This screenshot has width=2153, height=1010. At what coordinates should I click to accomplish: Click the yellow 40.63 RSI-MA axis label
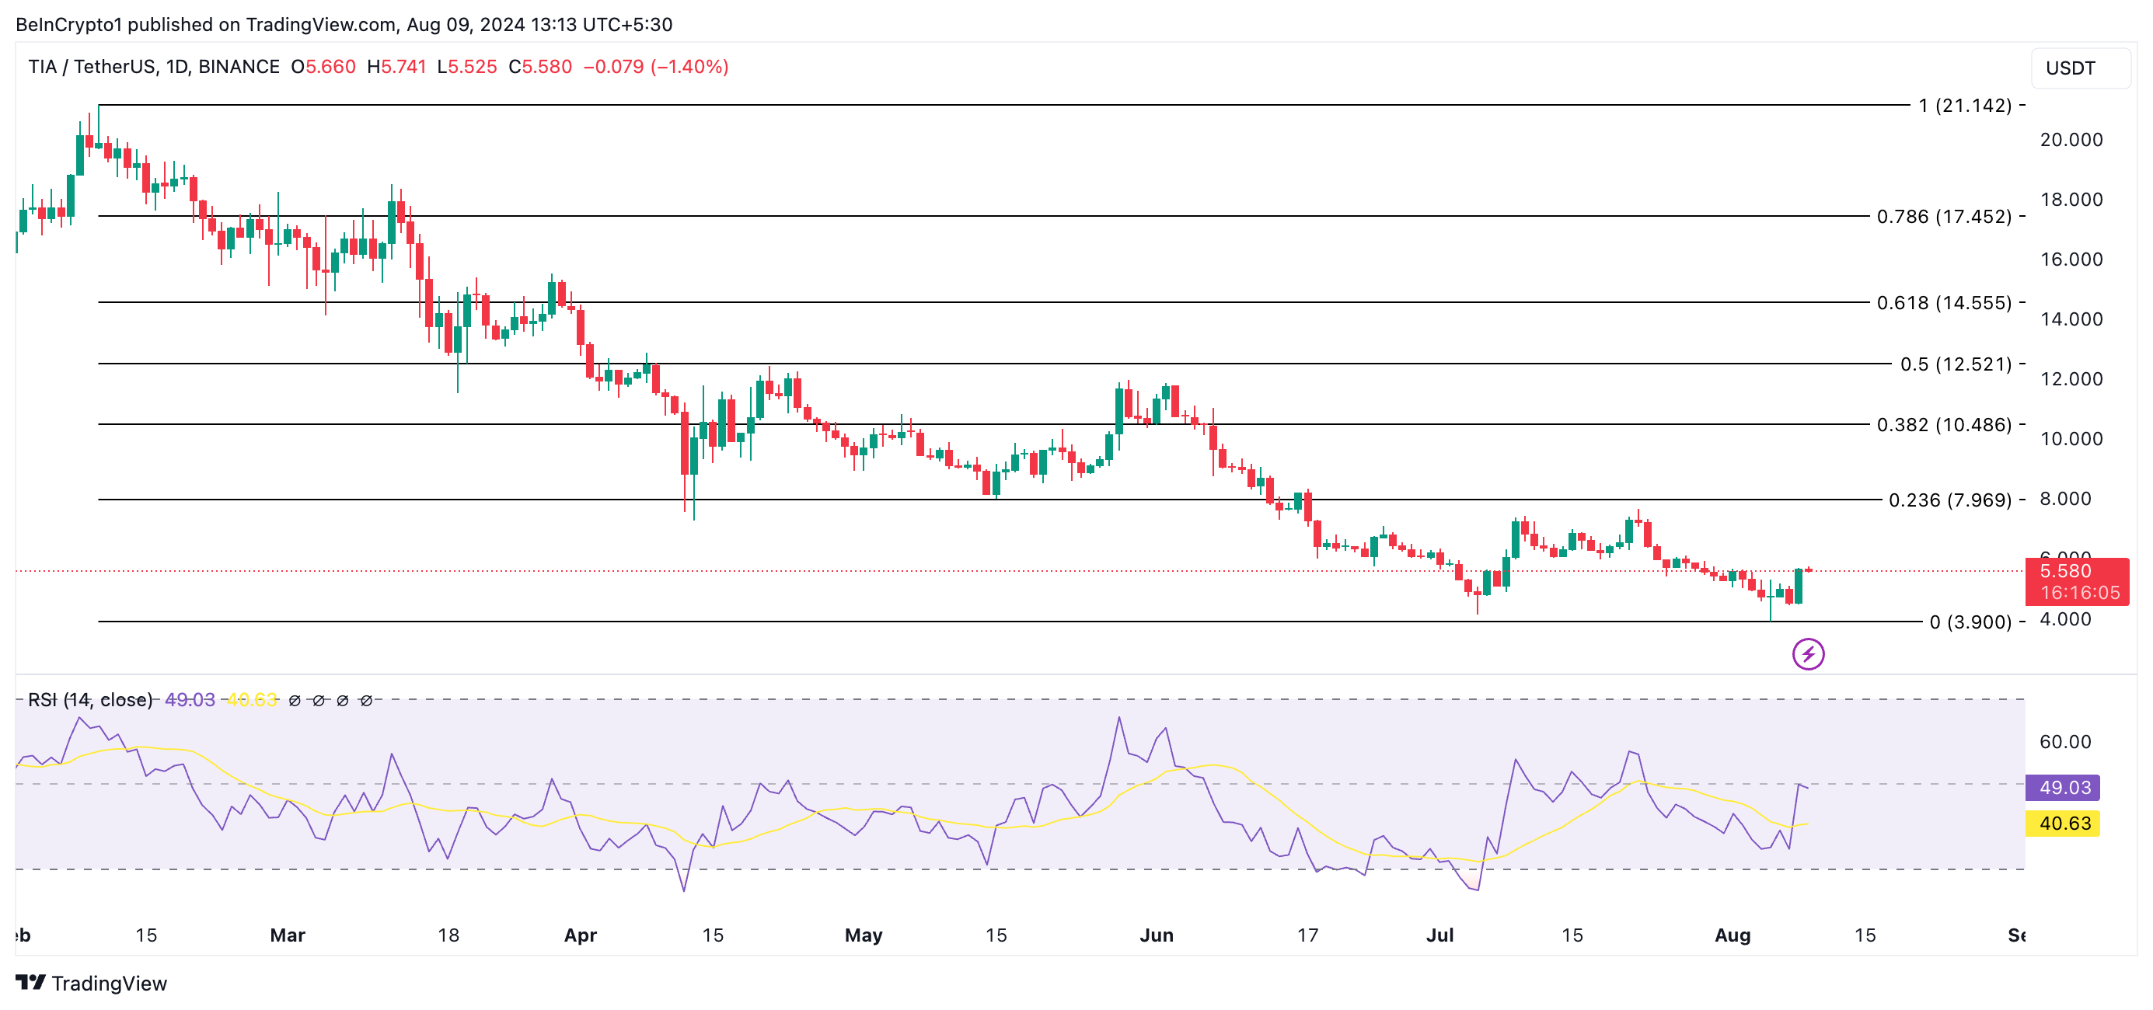click(2063, 823)
